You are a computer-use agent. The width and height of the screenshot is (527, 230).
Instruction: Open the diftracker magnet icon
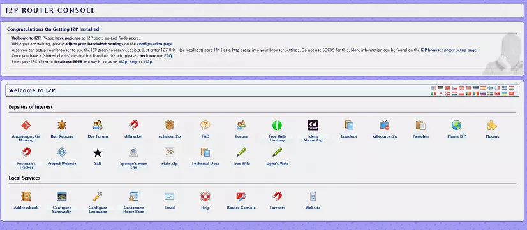(x=134, y=126)
